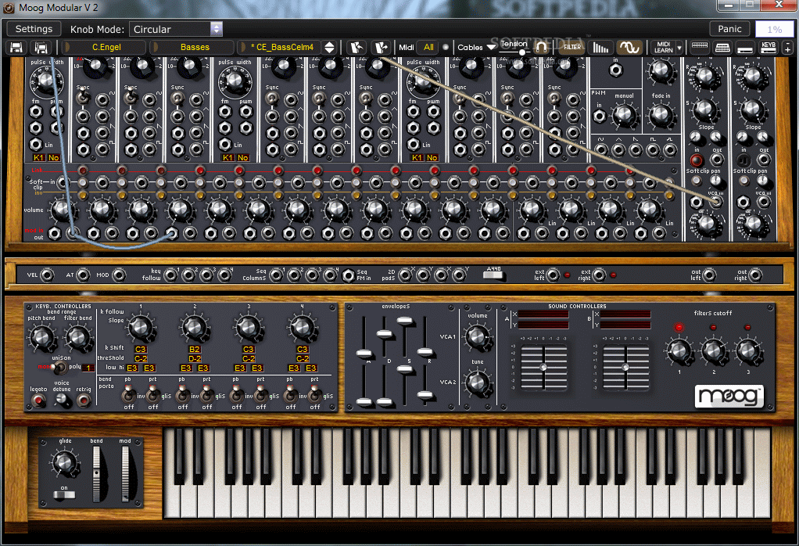The height and width of the screenshot is (546, 799).
Task: Click the MIDI LEARN icon
Action: coord(664,48)
